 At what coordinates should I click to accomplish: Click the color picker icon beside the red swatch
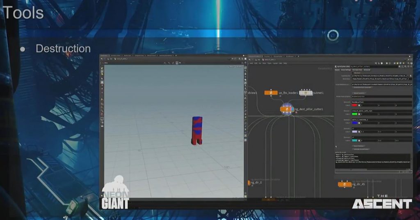click(x=359, y=105)
